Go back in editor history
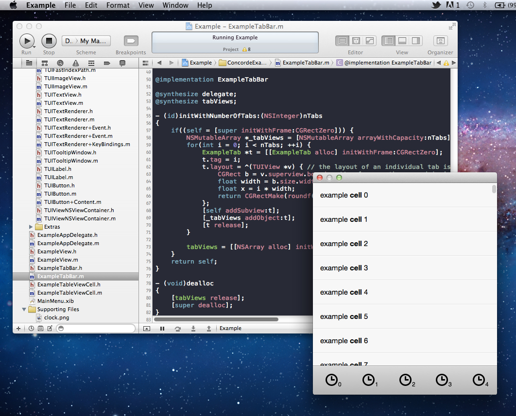 point(159,63)
